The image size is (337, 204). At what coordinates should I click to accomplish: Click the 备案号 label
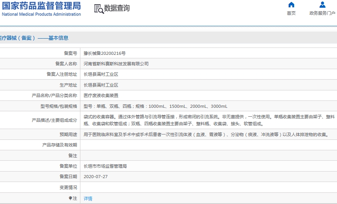click(70, 53)
